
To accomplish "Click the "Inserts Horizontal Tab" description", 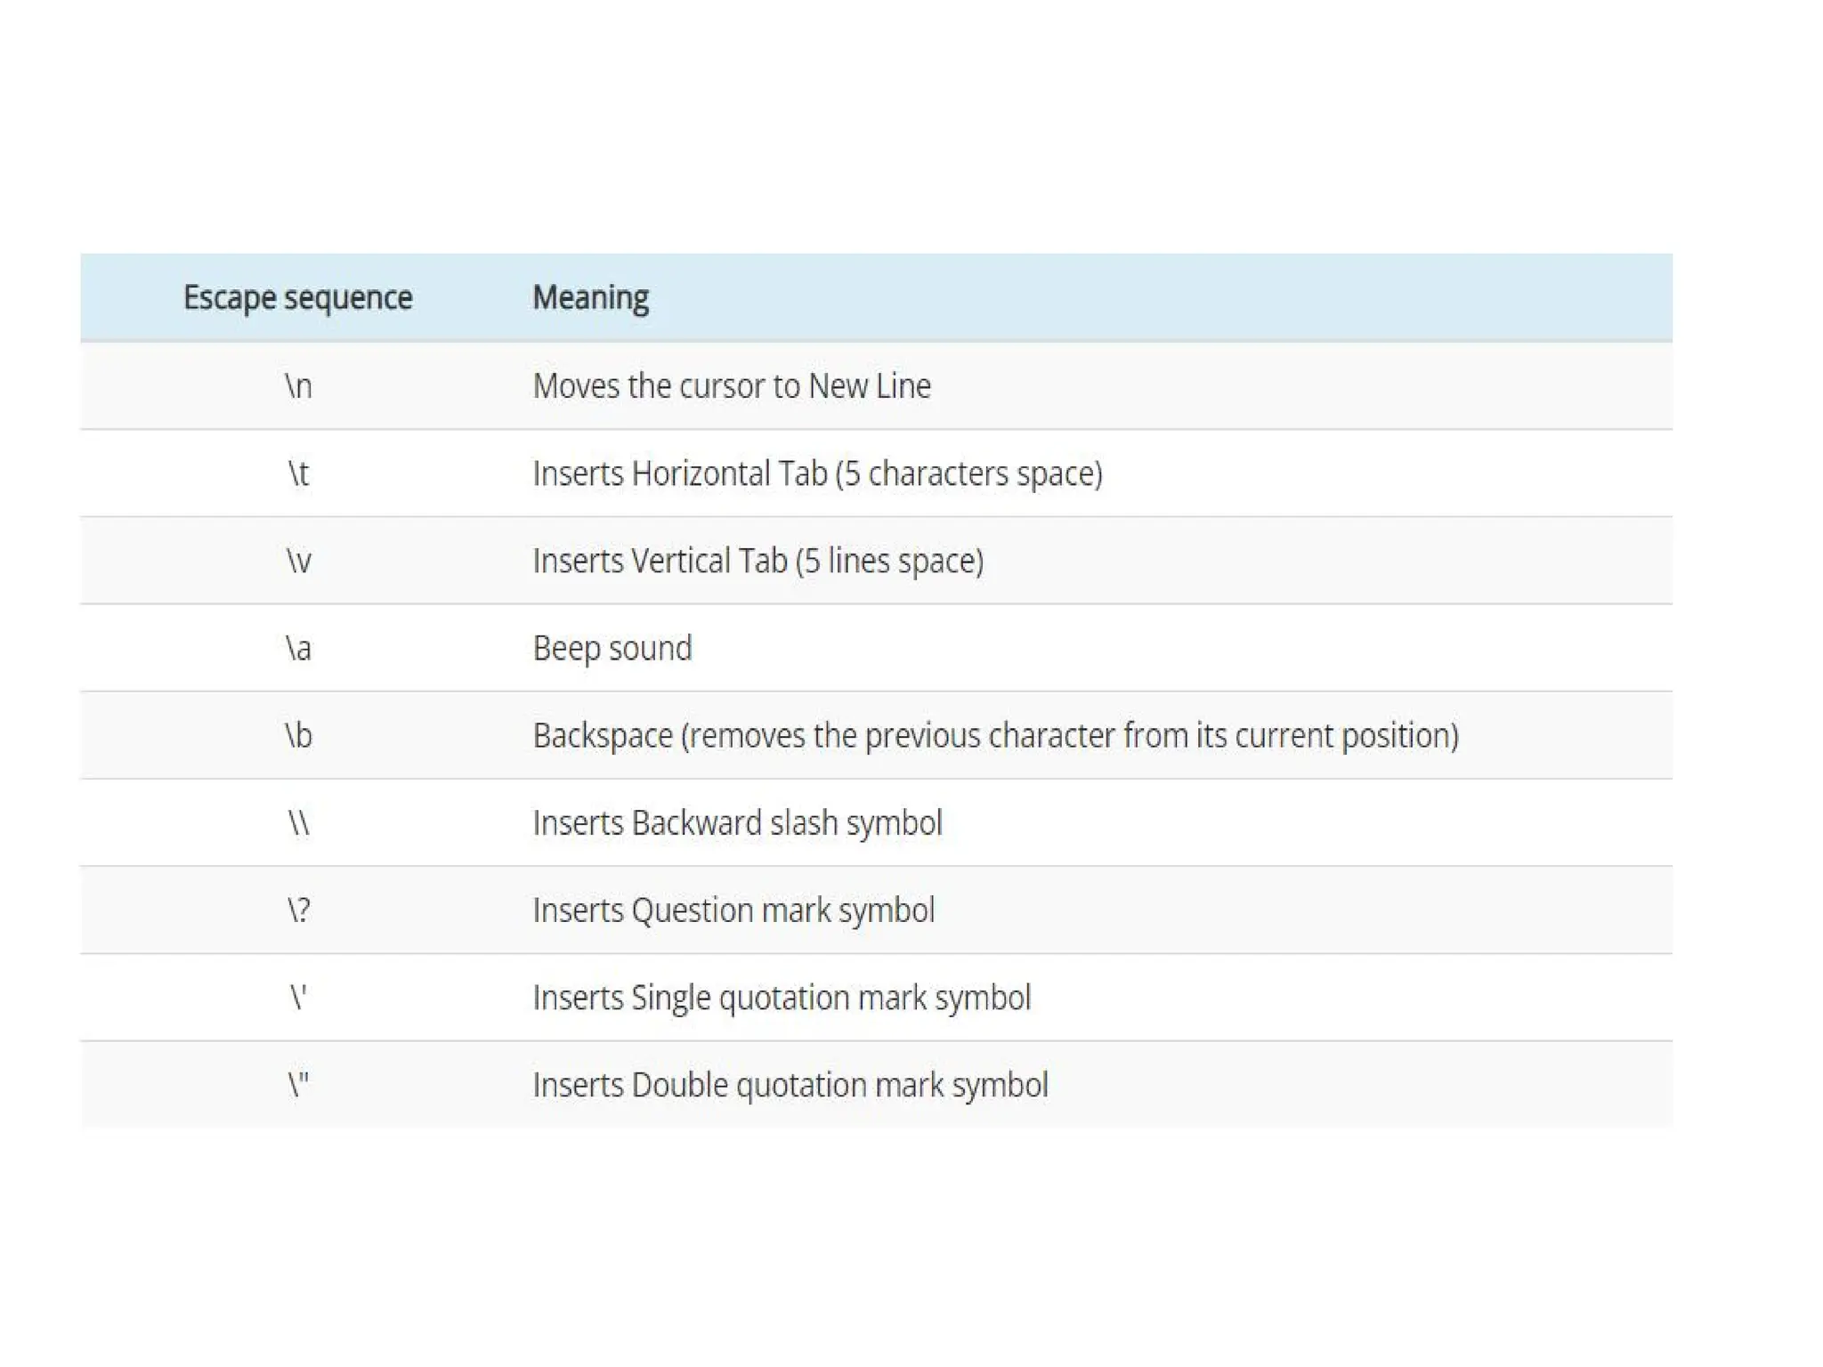I will click(816, 473).
